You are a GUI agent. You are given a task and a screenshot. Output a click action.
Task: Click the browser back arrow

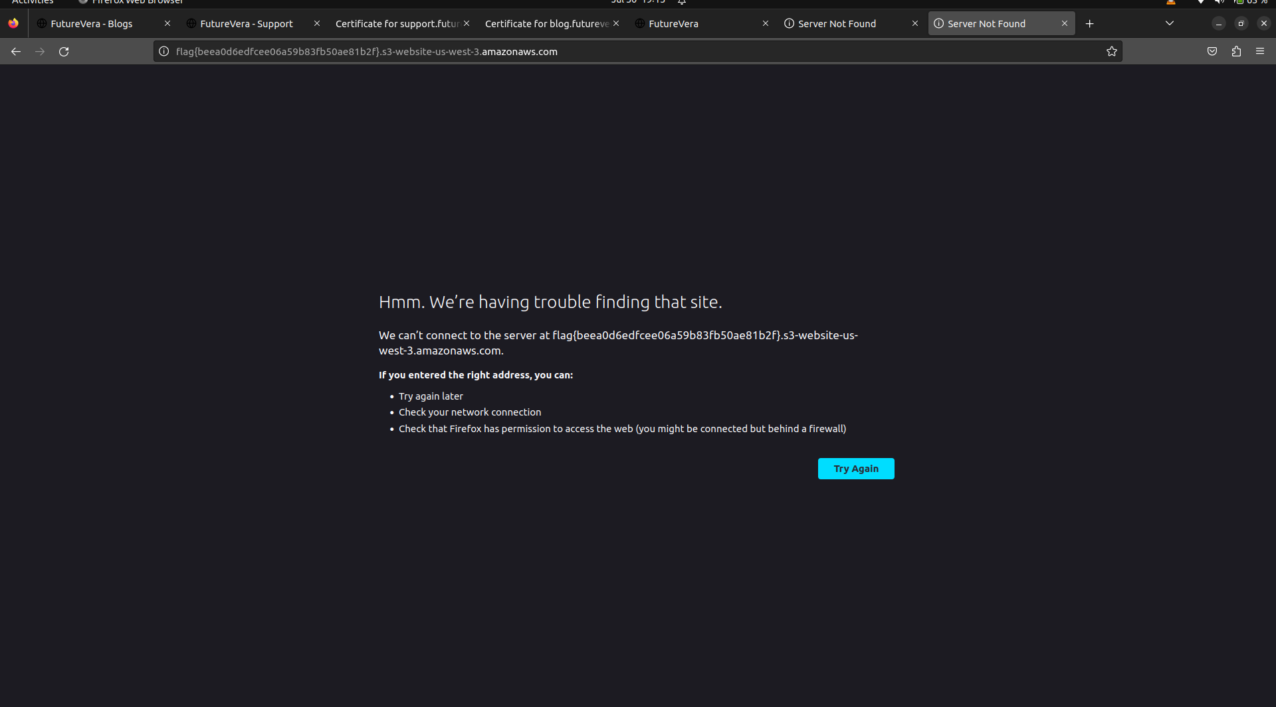coord(16,52)
